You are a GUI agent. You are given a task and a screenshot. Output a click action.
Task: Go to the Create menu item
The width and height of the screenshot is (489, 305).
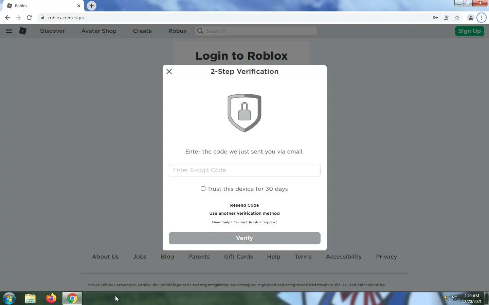click(x=142, y=31)
